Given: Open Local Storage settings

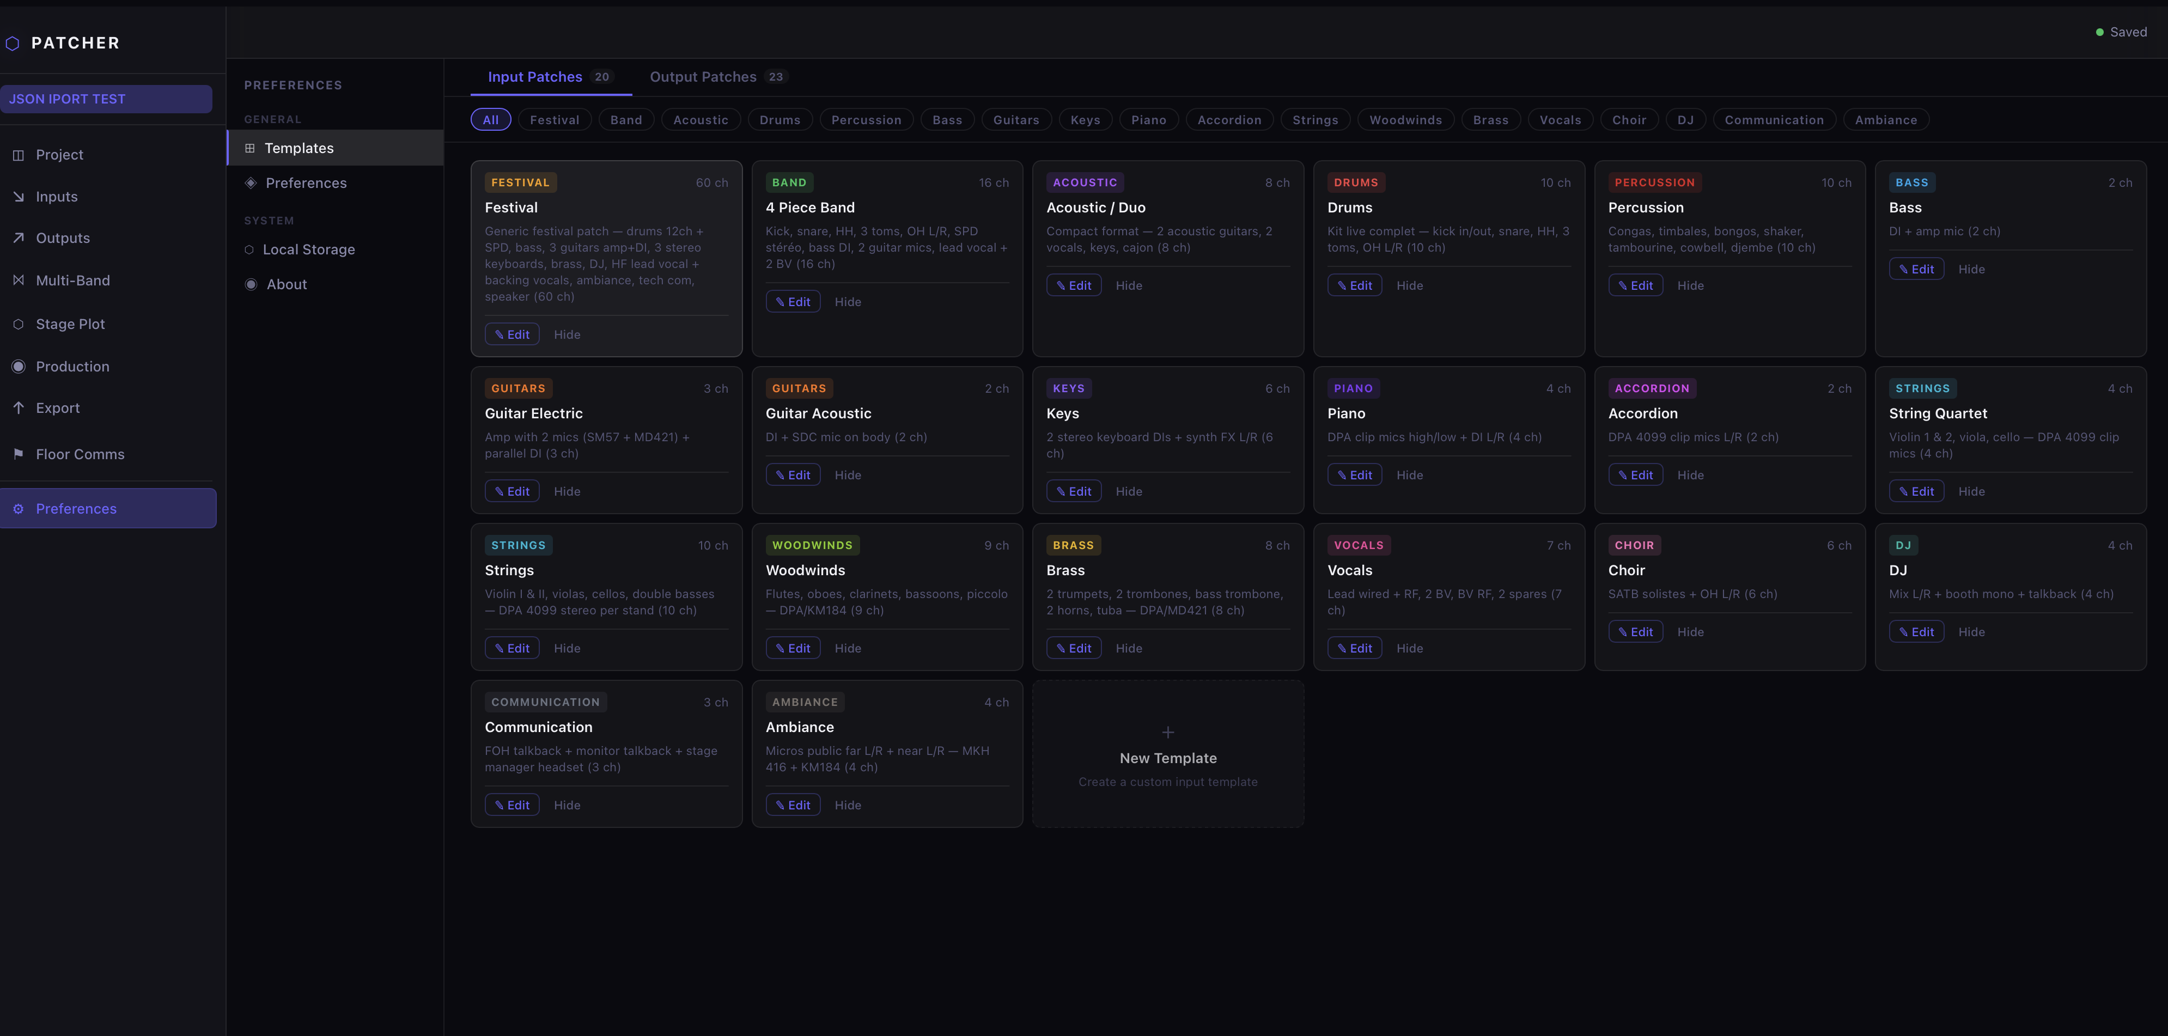Looking at the screenshot, I should [x=335, y=249].
